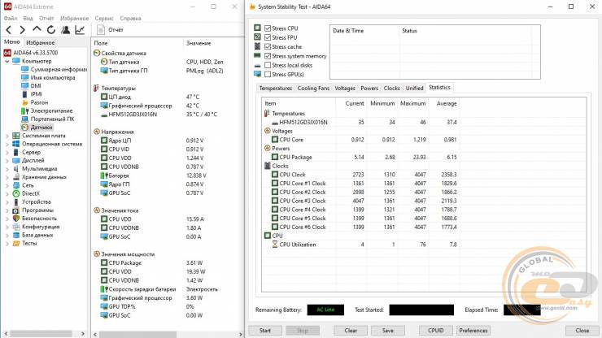Open the Файл menu
The height and width of the screenshot is (338, 602).
coord(11,18)
